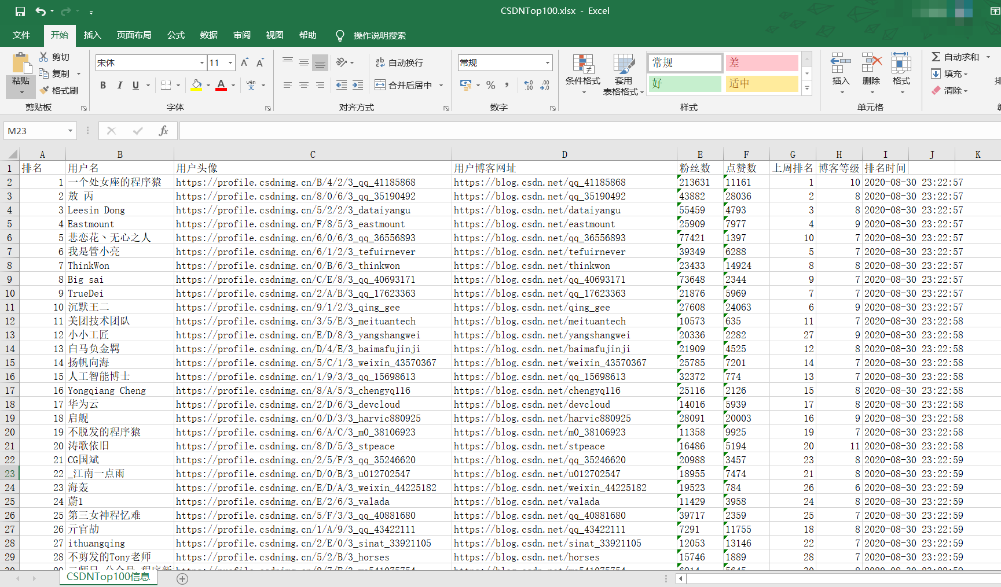Image resolution: width=1001 pixels, height=587 pixels.
Task: Click the Undo arrow icon
Action: tap(40, 11)
